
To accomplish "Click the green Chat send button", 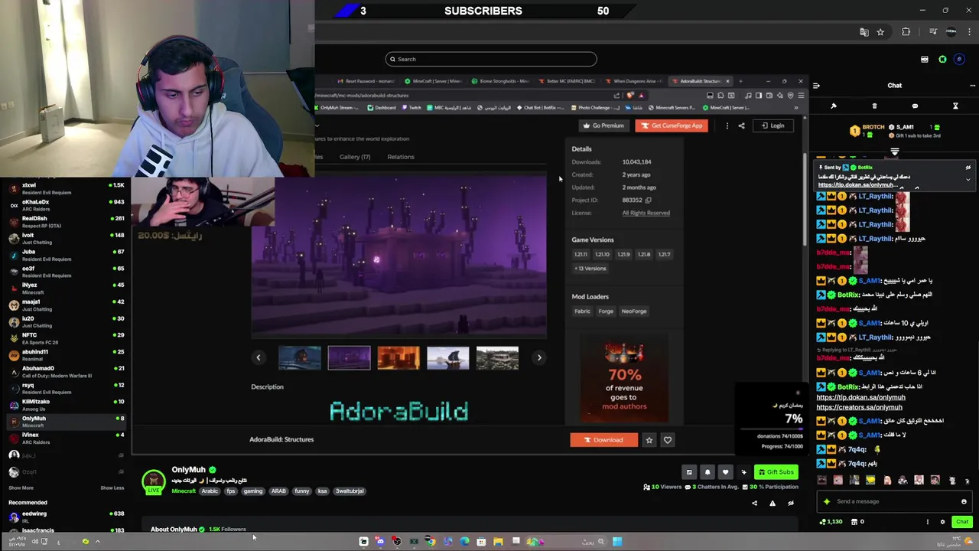I will (961, 522).
